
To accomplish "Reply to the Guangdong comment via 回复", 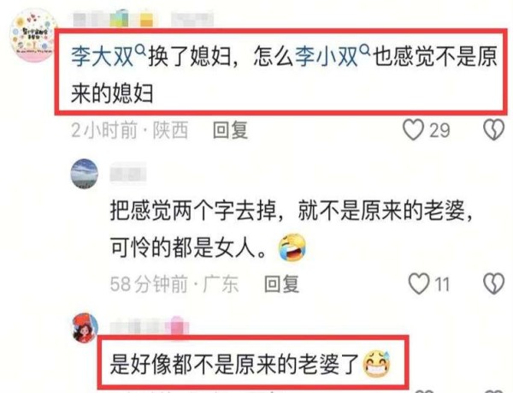I will click(x=281, y=284).
